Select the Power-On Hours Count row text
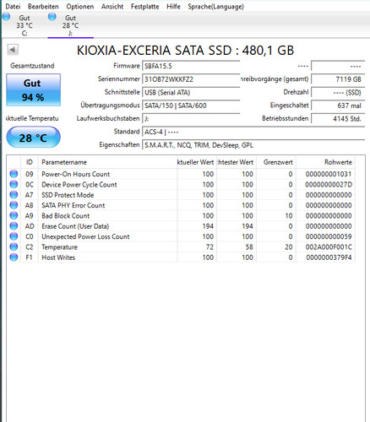 click(75, 174)
